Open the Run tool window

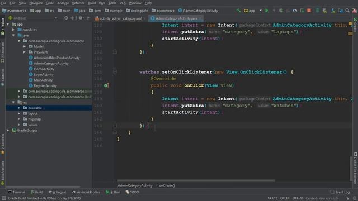coord(113,192)
